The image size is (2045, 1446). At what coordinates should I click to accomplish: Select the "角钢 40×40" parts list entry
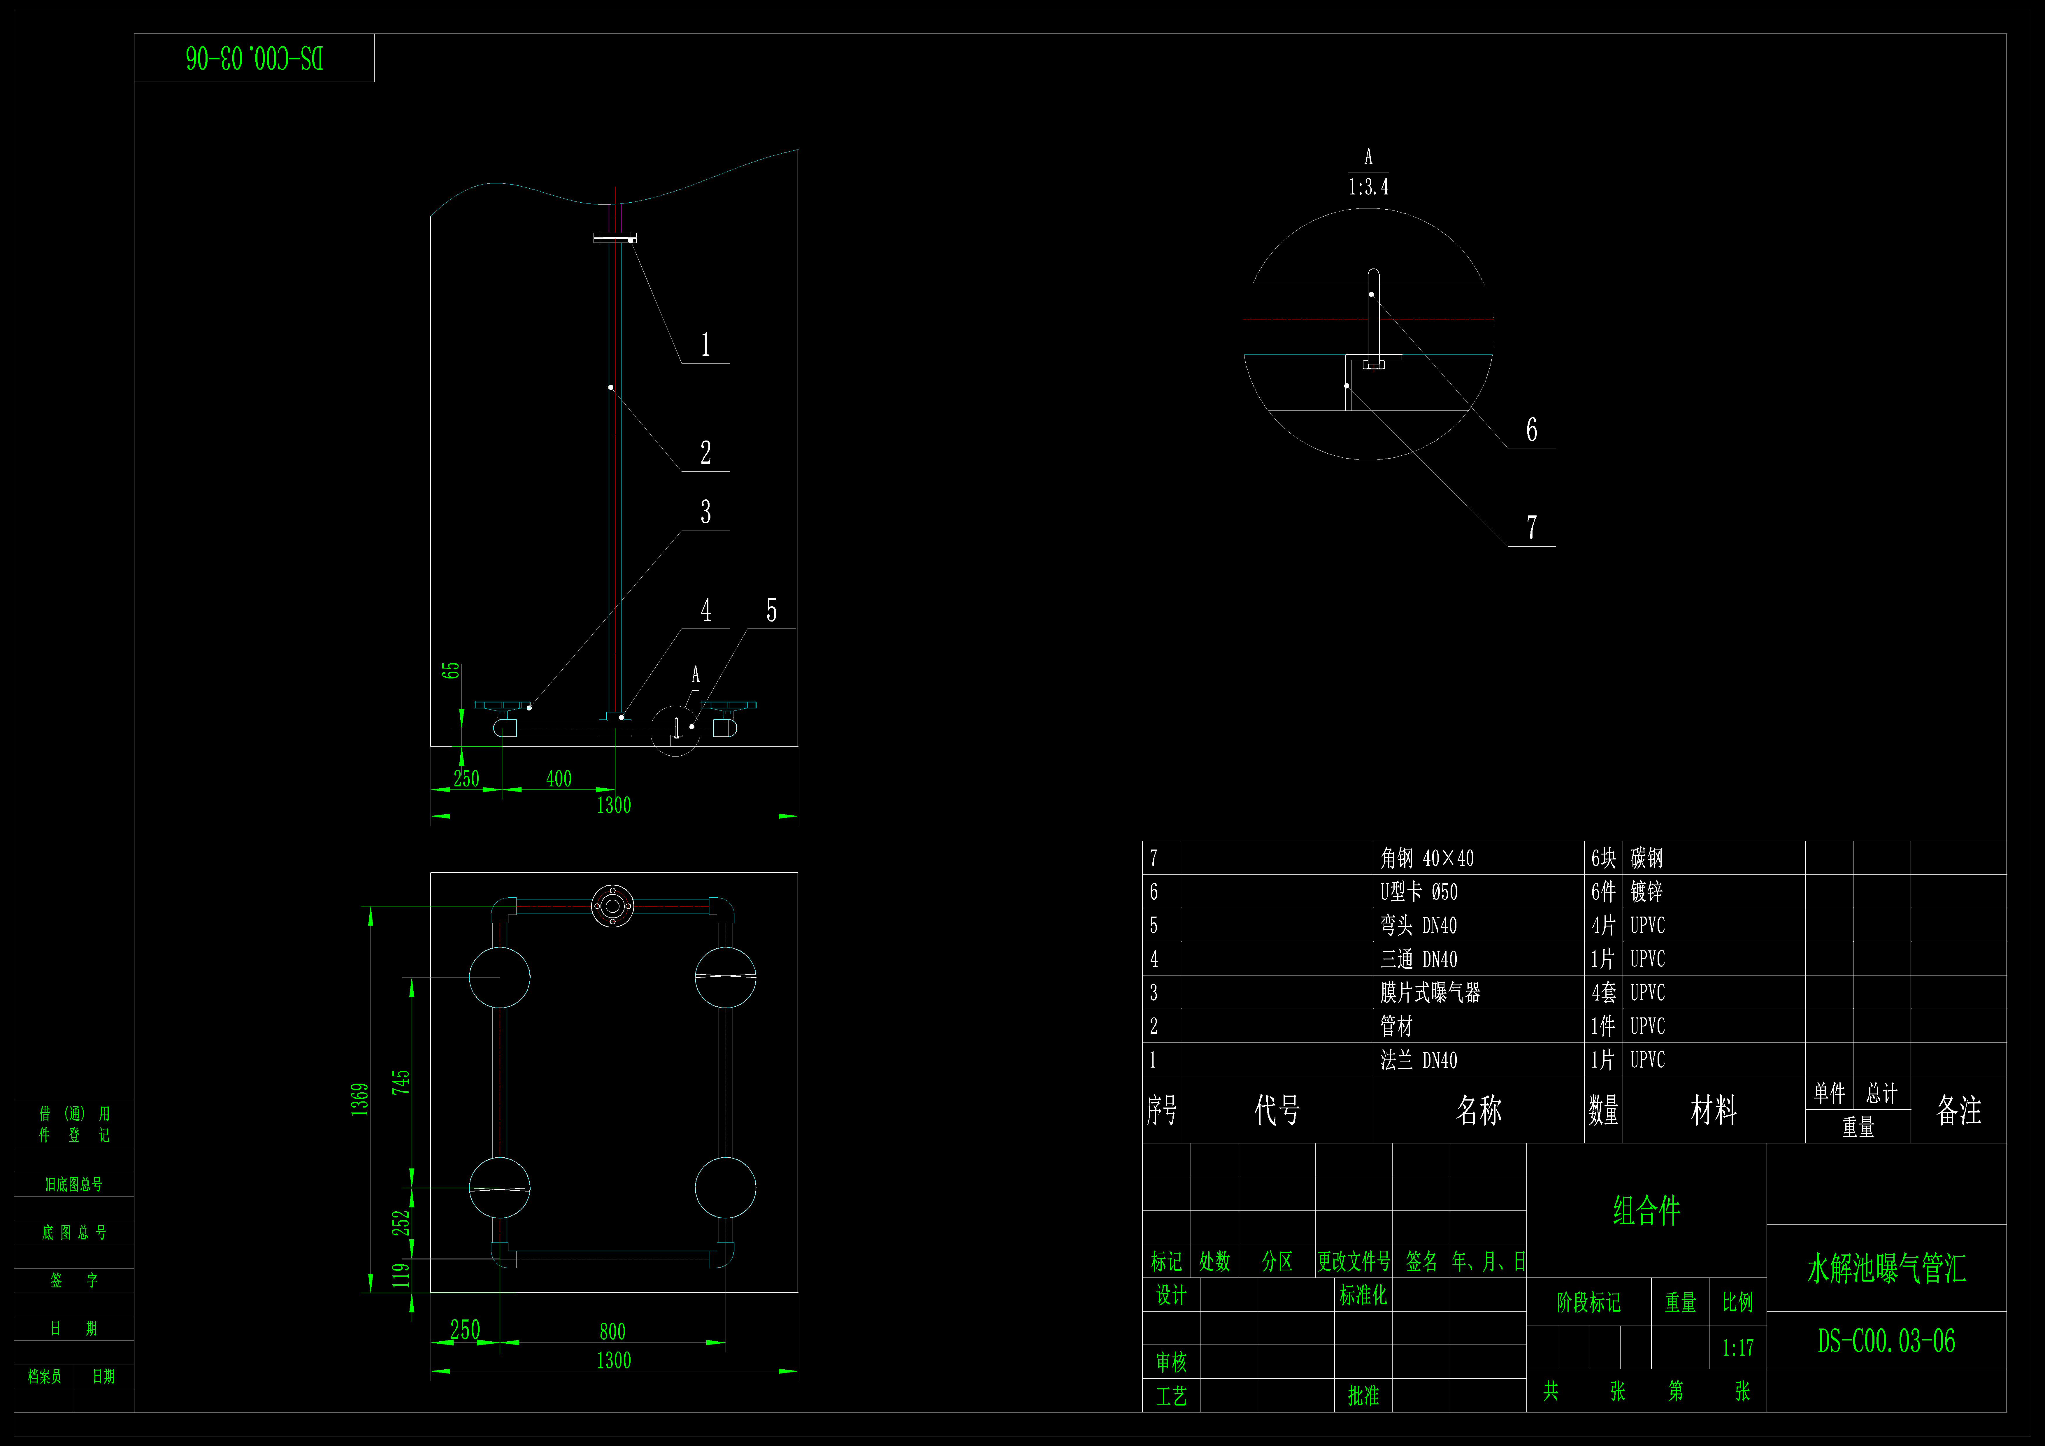[x=1427, y=858]
